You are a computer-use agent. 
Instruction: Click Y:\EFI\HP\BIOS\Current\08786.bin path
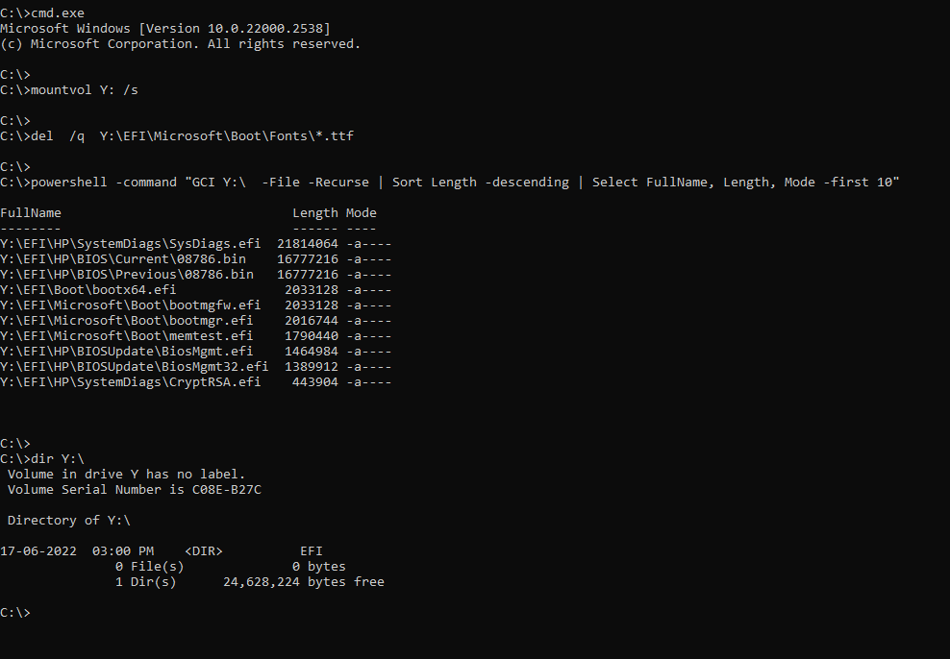pos(123,259)
